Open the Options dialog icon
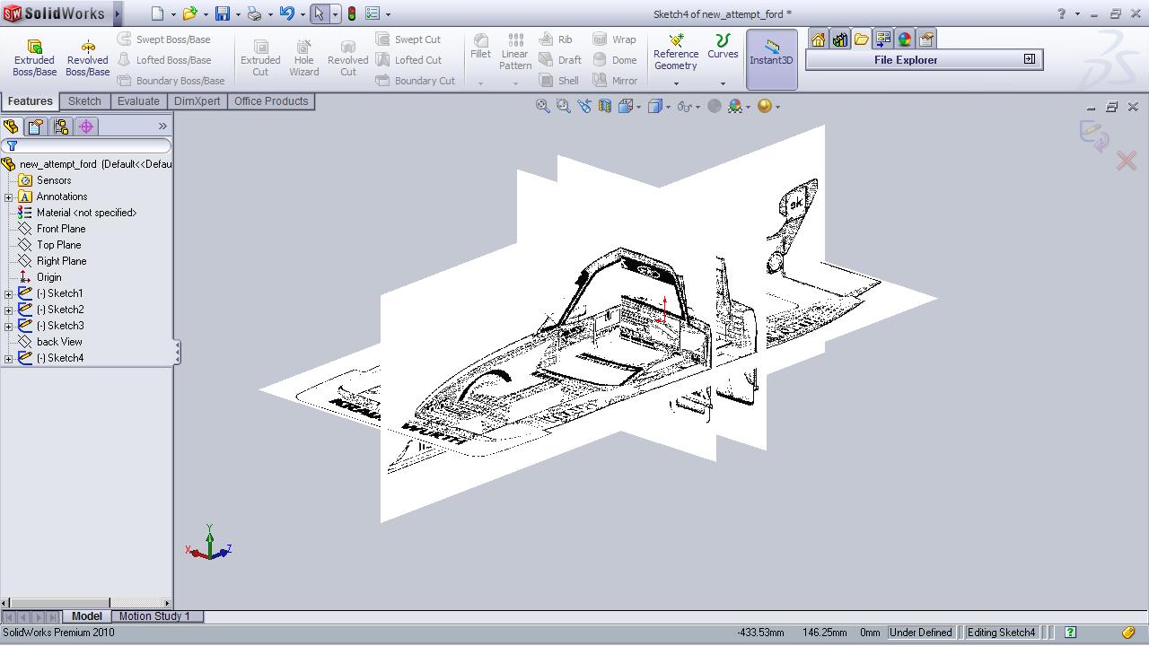Viewport: 1149px width, 646px height. [x=373, y=13]
